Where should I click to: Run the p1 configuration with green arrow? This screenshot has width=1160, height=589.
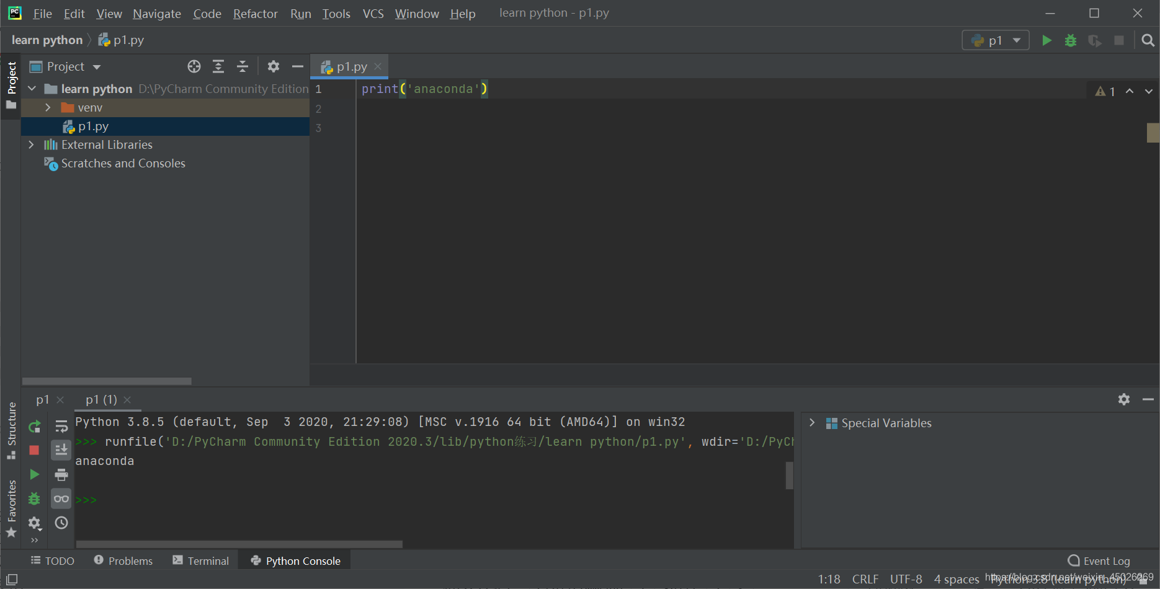coord(1046,40)
